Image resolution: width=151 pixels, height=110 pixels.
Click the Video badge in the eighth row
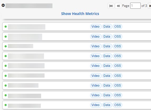(x=96, y=95)
